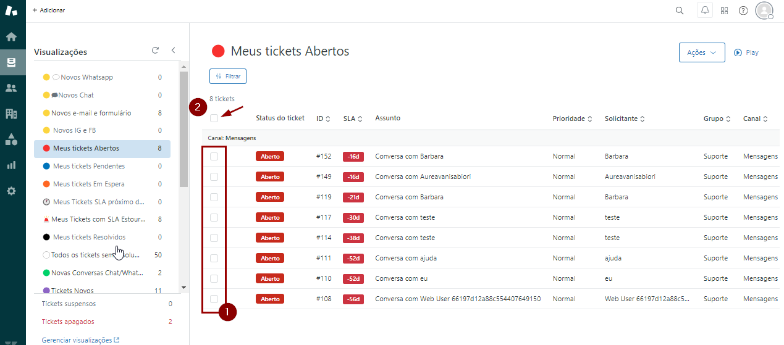Viewport: 784px width, 345px height.
Task: Open the Views (tickets) sidebar icon
Action: (11, 62)
